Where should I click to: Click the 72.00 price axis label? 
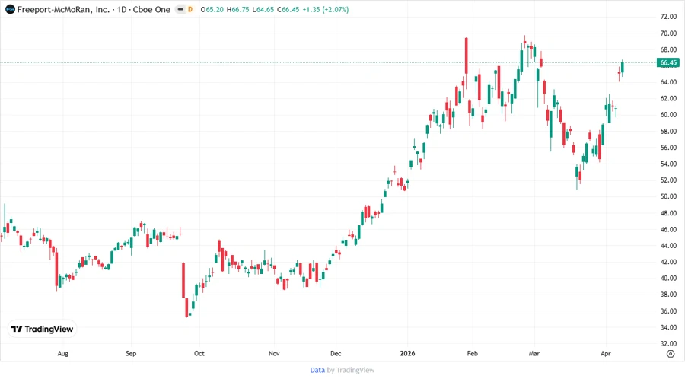coord(668,17)
